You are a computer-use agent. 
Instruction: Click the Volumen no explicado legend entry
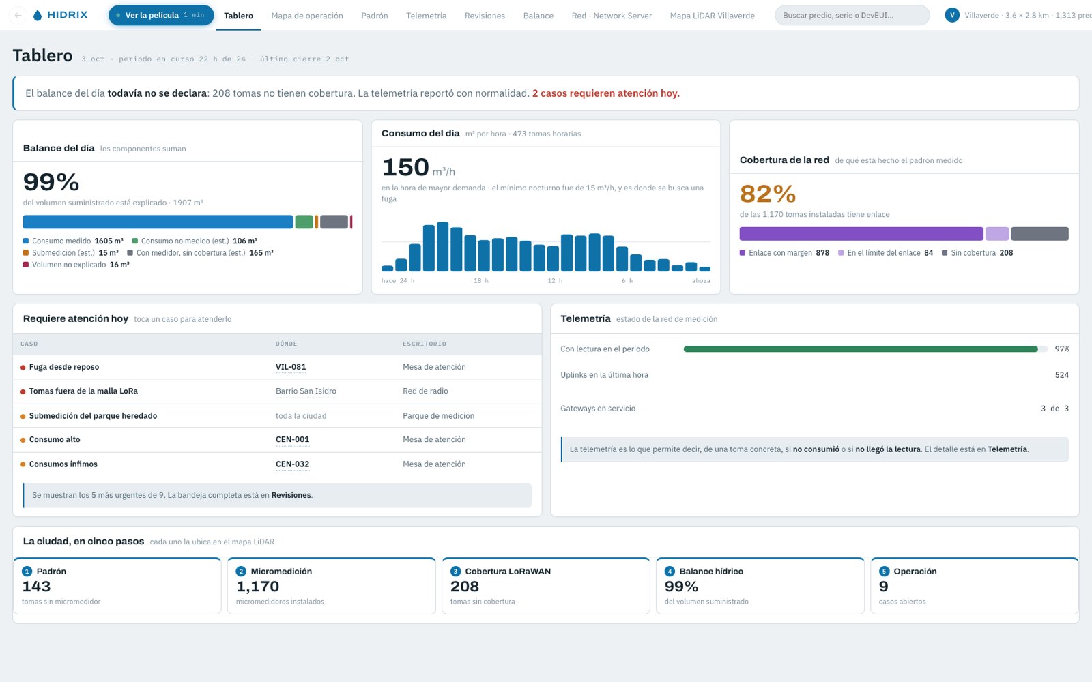click(x=76, y=265)
